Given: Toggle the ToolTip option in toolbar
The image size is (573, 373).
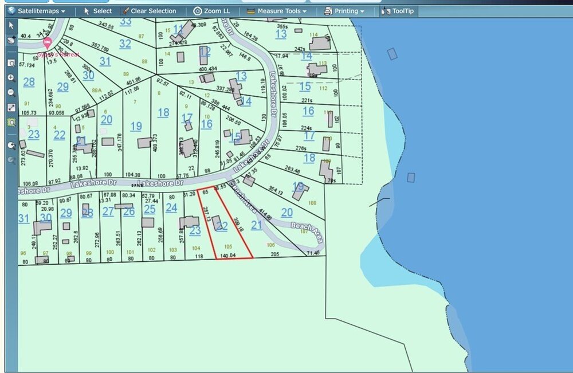Looking at the screenshot, I should 399,11.
